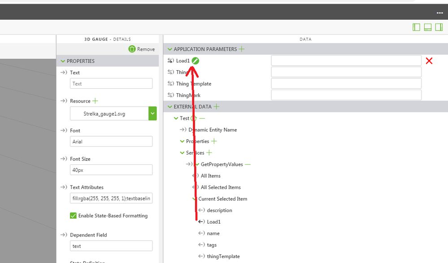Click the Font Size input field
This screenshot has height=263, width=448.
click(x=111, y=170)
